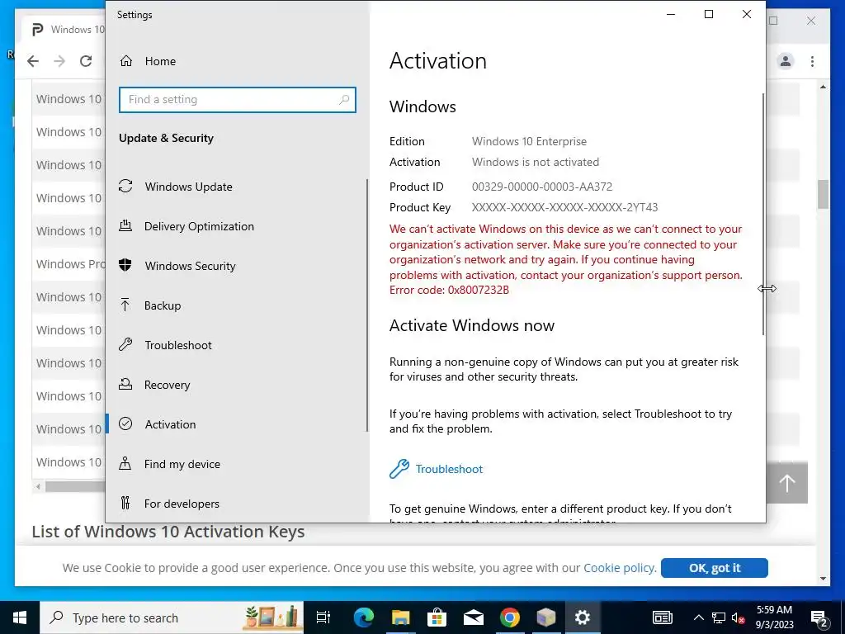Open the browser profile avatar
The image size is (845, 634).
pos(786,61)
